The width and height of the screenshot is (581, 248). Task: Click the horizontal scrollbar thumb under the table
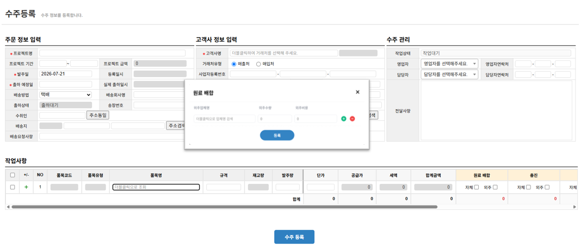point(225,207)
